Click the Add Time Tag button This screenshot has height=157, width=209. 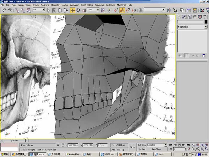coord(119,150)
